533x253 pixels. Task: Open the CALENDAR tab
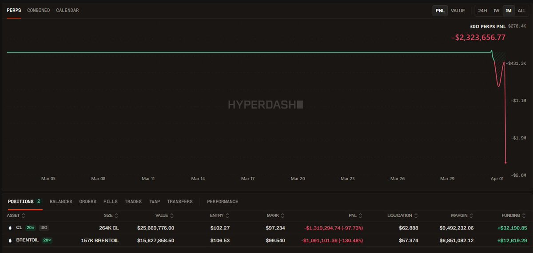point(68,10)
